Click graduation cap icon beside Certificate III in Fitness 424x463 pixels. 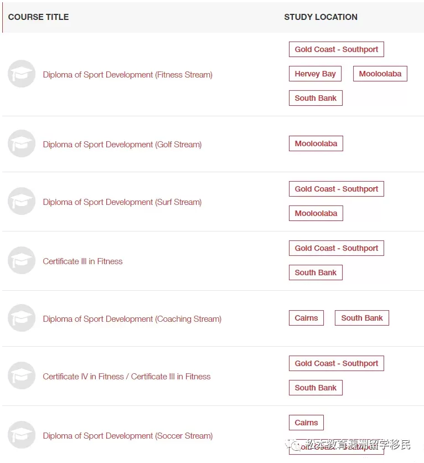(x=22, y=260)
